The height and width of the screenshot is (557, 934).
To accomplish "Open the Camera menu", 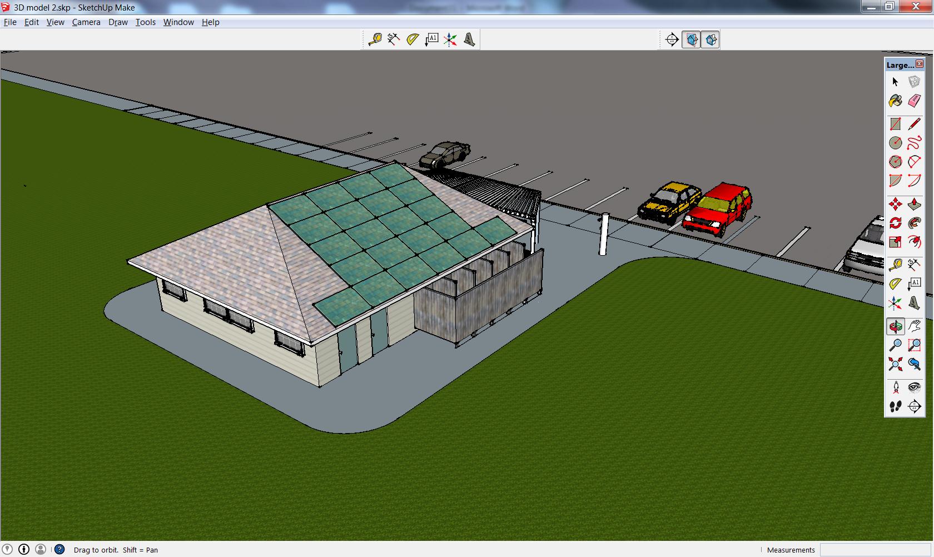I will click(x=86, y=22).
